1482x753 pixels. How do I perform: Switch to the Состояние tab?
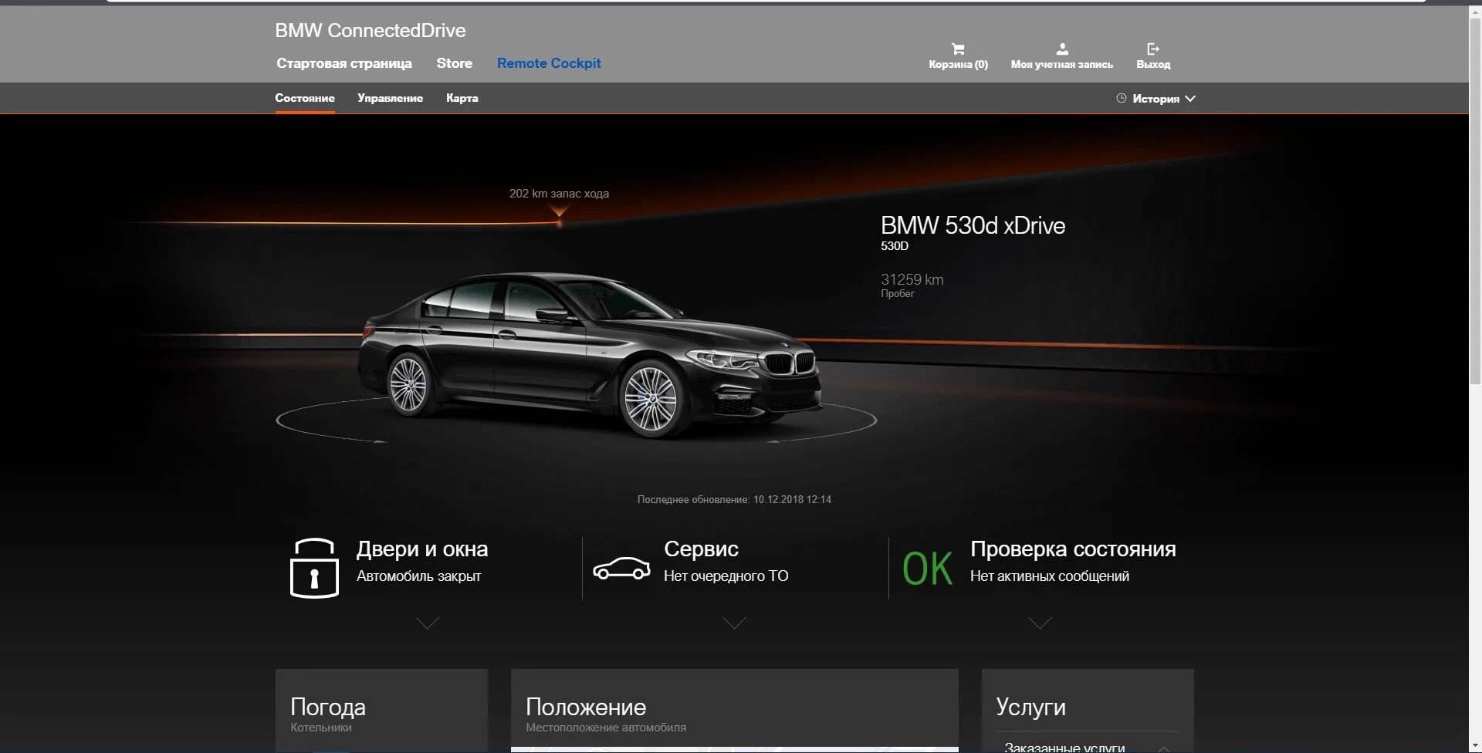305,98
